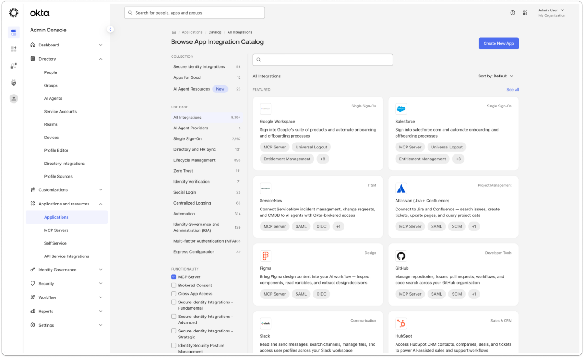Image resolution: width=584 pixels, height=358 pixels.
Task: Click the Slack logo icon
Action: (266, 324)
